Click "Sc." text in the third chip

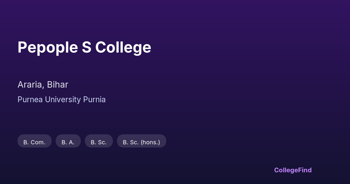click(x=102, y=142)
